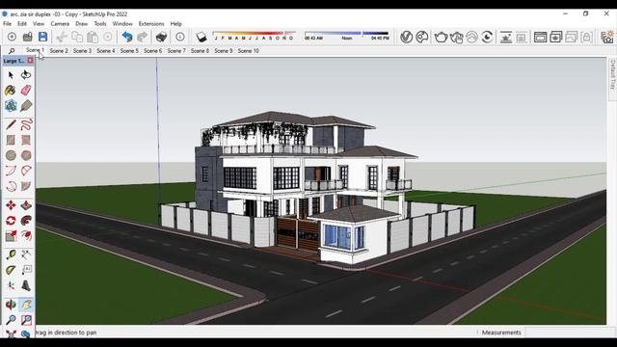Click the New file icon

pos(12,37)
